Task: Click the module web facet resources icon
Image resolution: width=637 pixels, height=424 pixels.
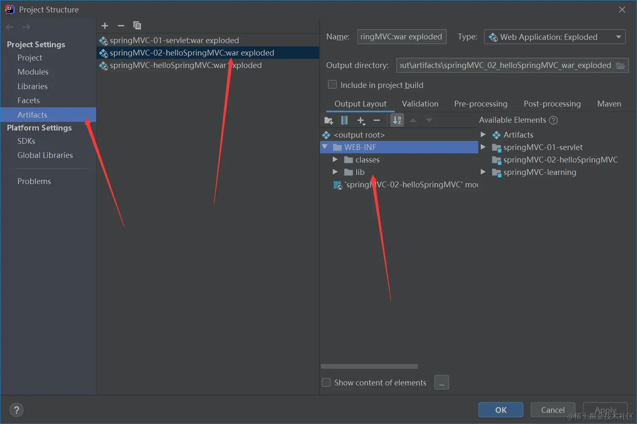Action: [338, 185]
